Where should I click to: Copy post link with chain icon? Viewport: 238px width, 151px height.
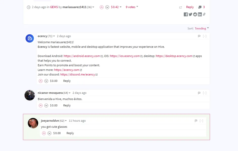(204, 14)
